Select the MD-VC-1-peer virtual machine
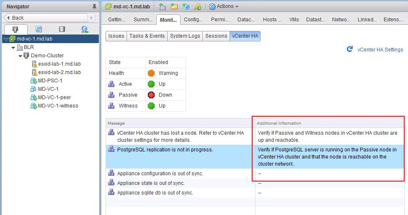Screen dimensions: 408x215 point(54,97)
